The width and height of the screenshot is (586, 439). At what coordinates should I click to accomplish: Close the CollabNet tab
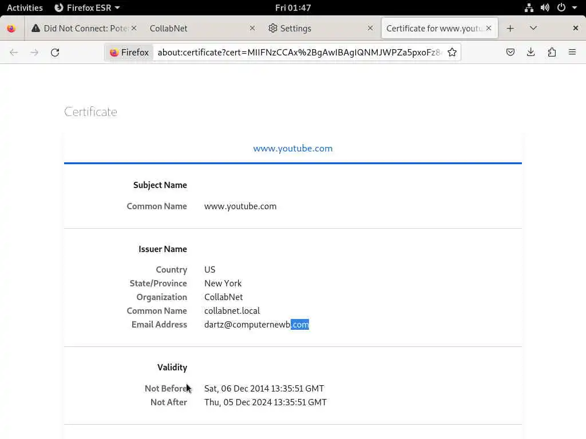(252, 29)
